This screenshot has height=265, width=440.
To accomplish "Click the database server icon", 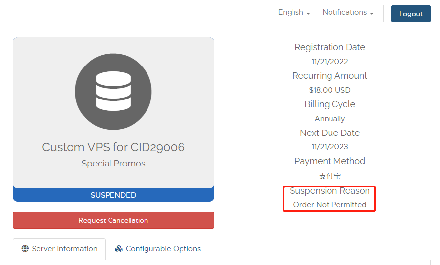I will click(x=113, y=91).
